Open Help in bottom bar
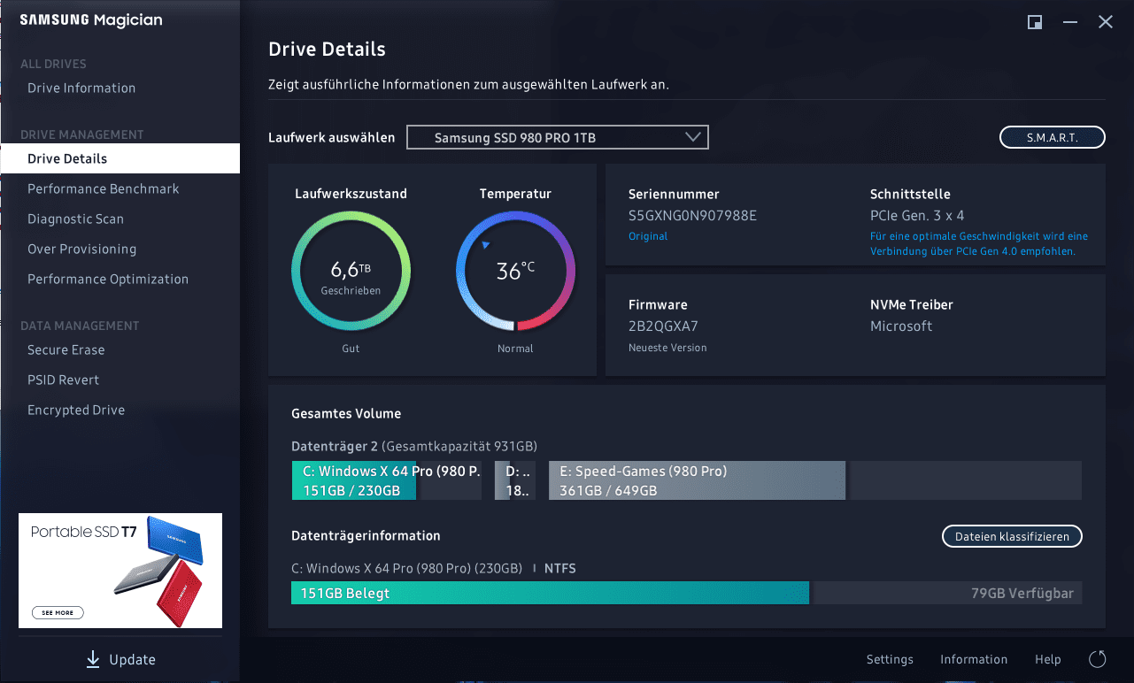The image size is (1134, 683). pos(1048,659)
